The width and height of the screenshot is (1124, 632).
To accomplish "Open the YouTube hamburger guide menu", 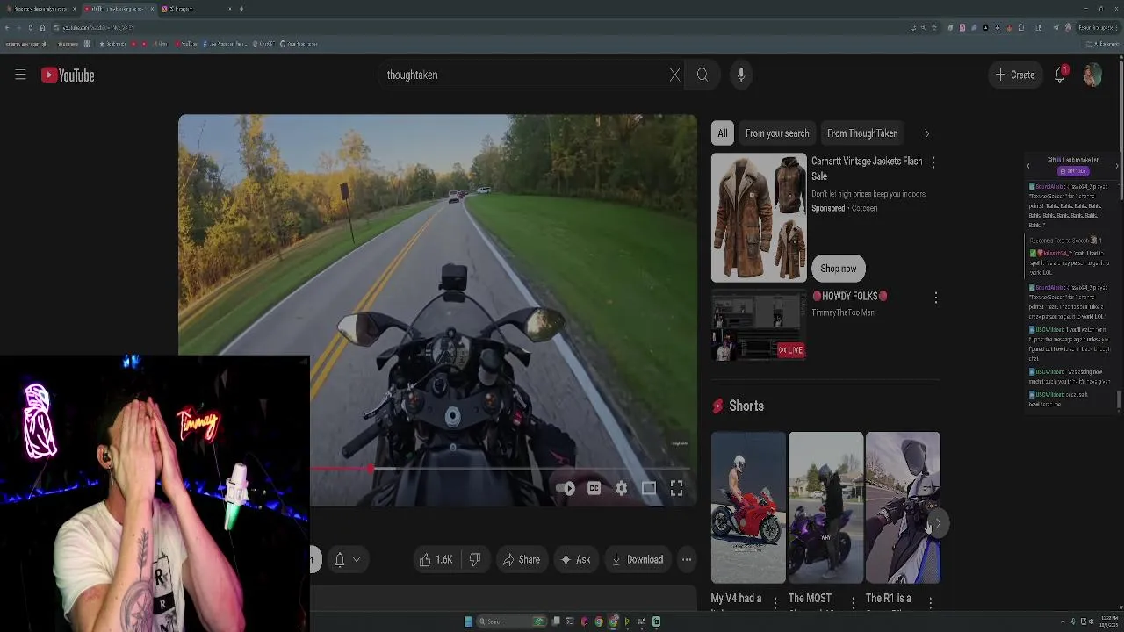I will (x=20, y=75).
